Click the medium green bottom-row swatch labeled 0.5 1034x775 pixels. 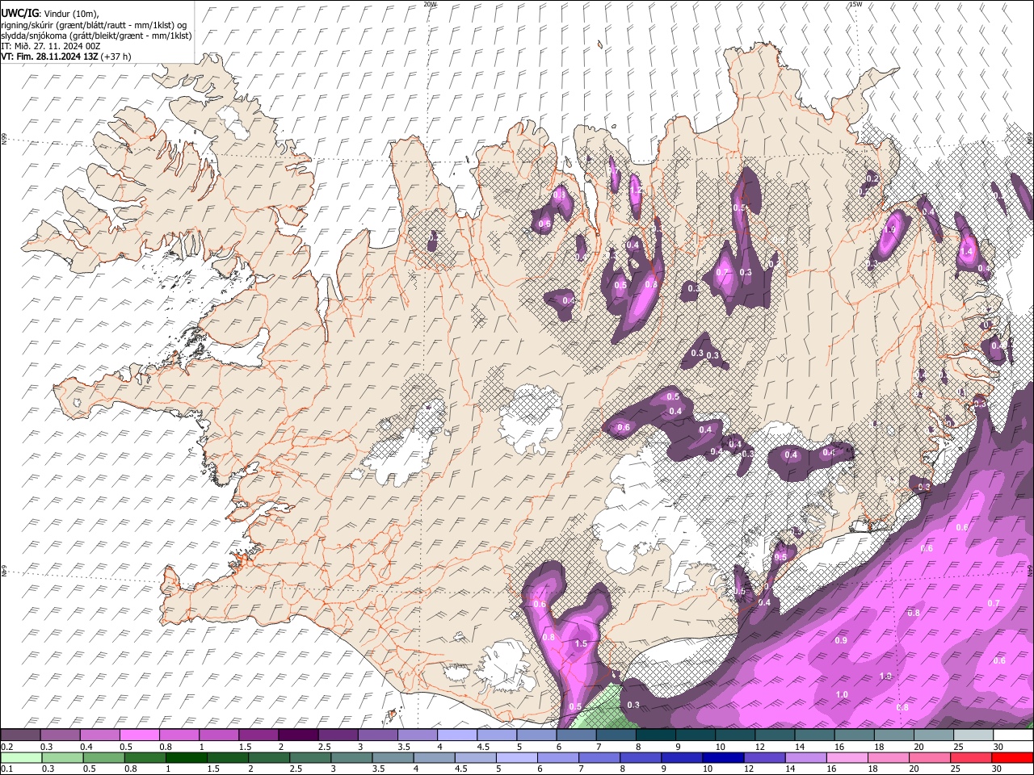(x=103, y=758)
